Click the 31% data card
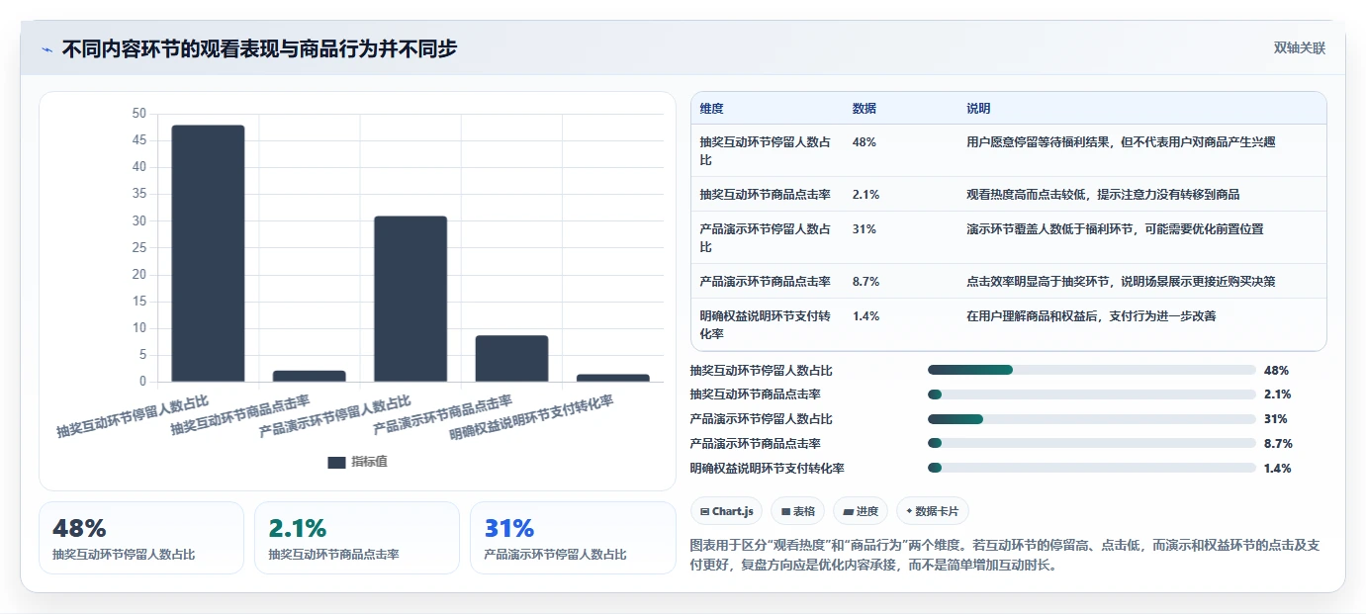This screenshot has width=1366, height=614. click(x=573, y=538)
